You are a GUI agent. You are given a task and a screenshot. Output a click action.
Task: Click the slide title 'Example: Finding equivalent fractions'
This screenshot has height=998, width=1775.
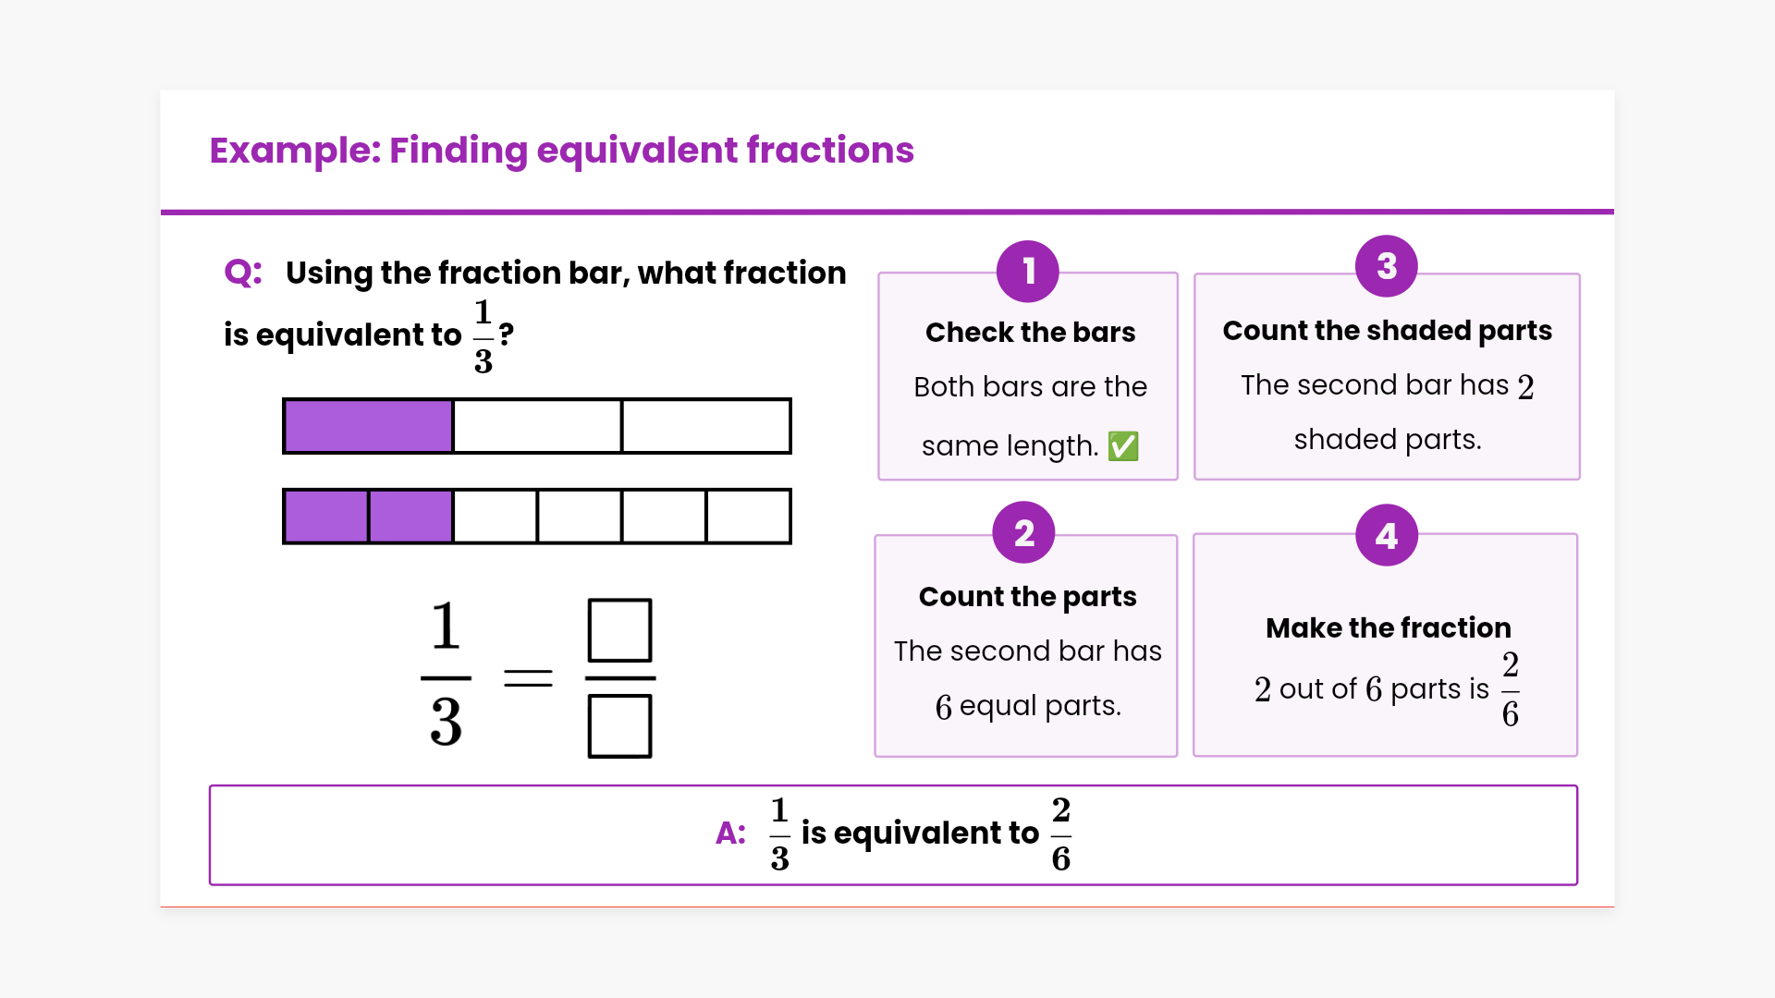point(561,151)
